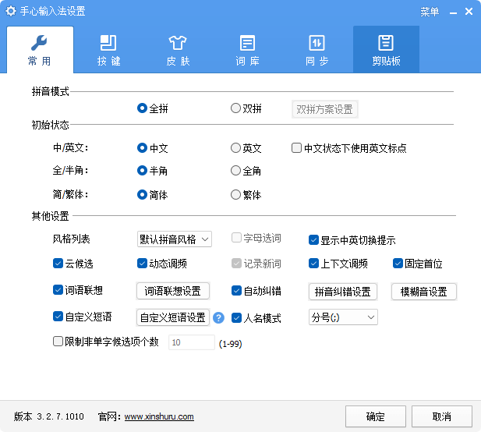Click the candidate count field showing 10
Screen dimensions: 481x432
[192, 342]
